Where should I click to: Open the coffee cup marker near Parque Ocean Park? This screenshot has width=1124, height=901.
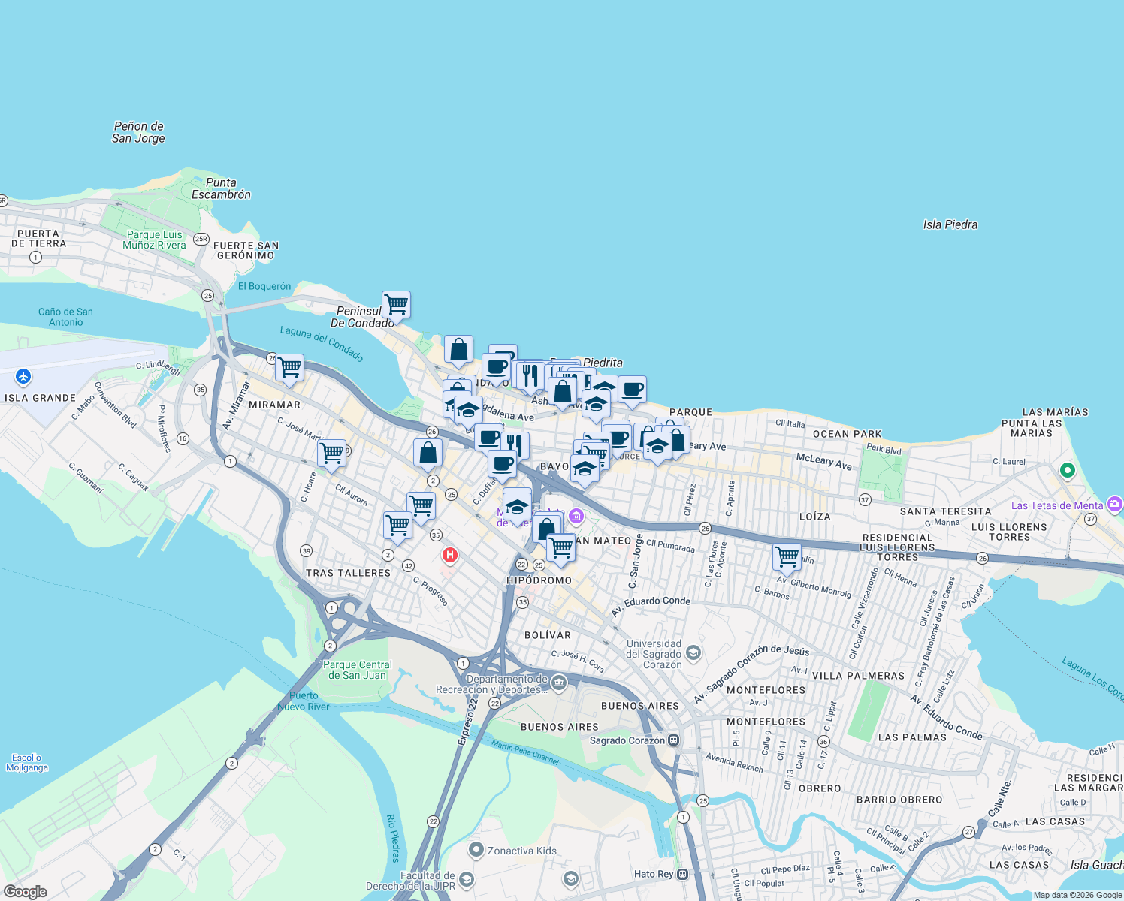click(633, 390)
